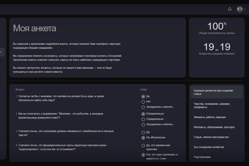Open the user avatar profile menu

(x=240, y=9)
